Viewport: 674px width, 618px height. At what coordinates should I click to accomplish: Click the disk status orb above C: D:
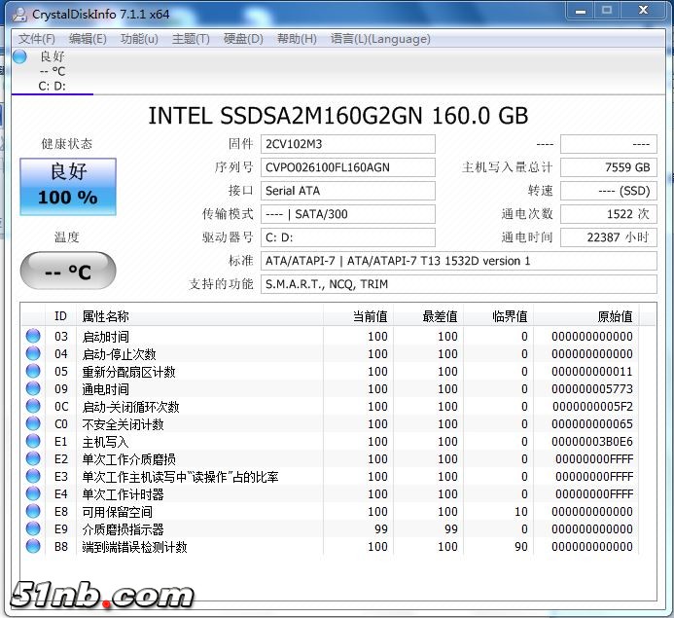point(19,56)
